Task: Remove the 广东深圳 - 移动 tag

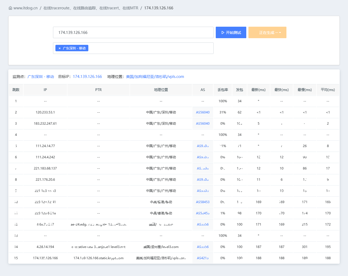Action: click(x=60, y=48)
